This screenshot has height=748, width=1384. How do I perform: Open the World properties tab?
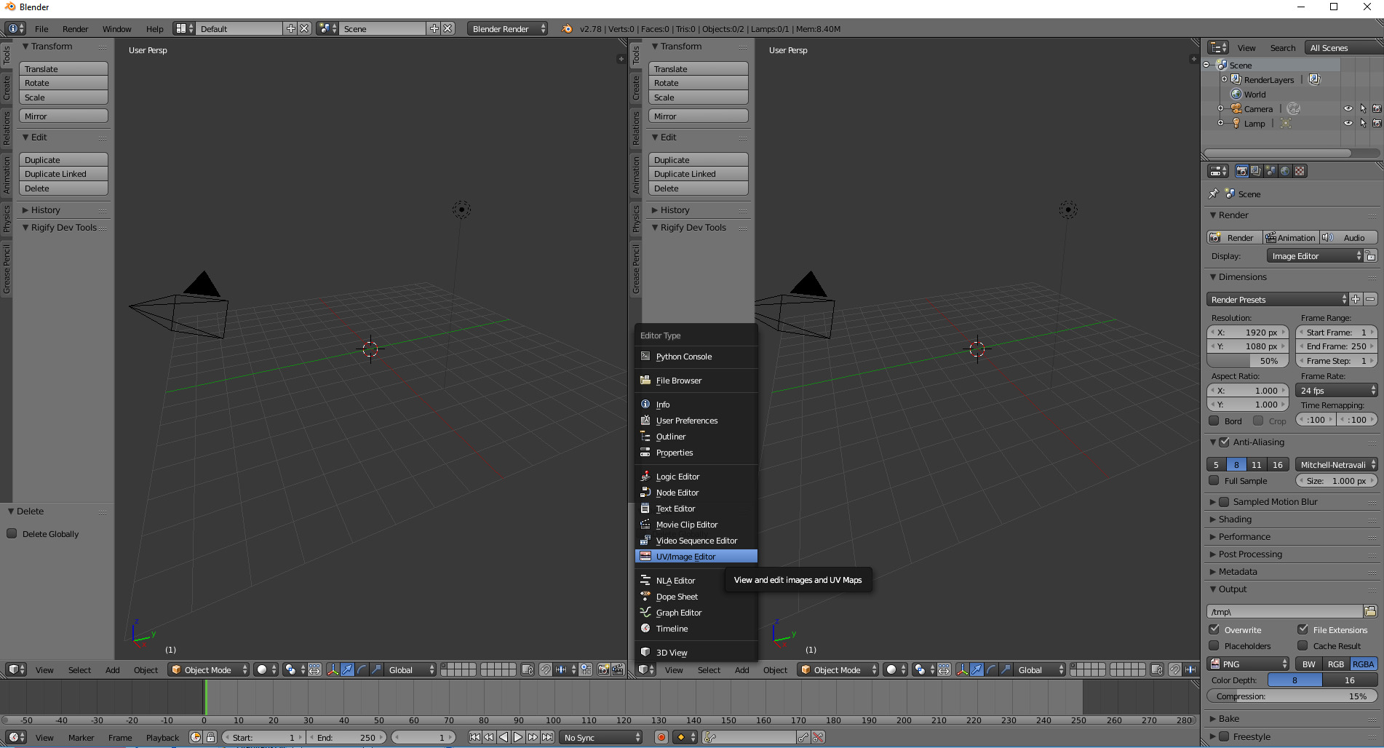pyautogui.click(x=1285, y=171)
